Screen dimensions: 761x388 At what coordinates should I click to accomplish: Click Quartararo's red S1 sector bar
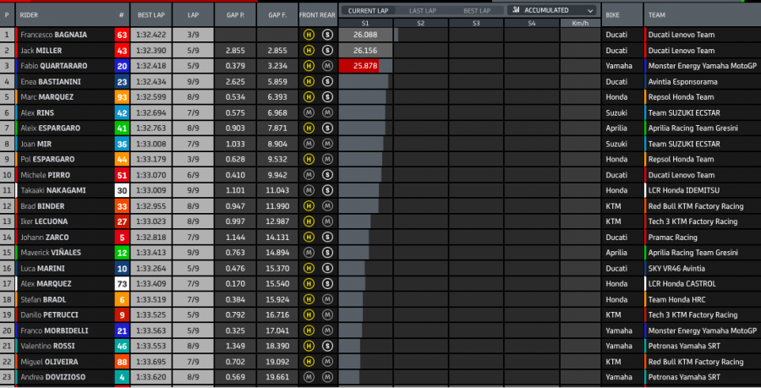(359, 66)
